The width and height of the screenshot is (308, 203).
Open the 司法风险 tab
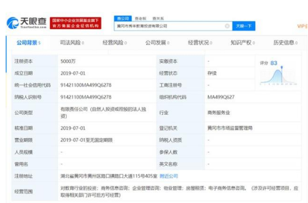tap(72, 43)
